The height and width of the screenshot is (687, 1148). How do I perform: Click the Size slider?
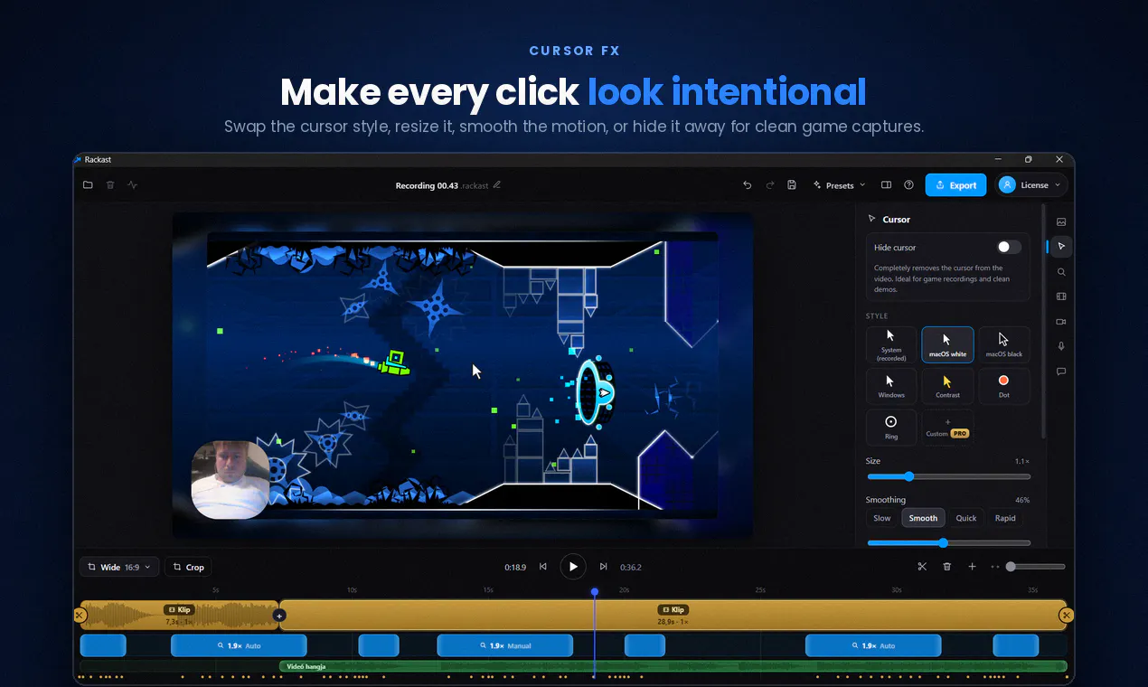point(948,476)
